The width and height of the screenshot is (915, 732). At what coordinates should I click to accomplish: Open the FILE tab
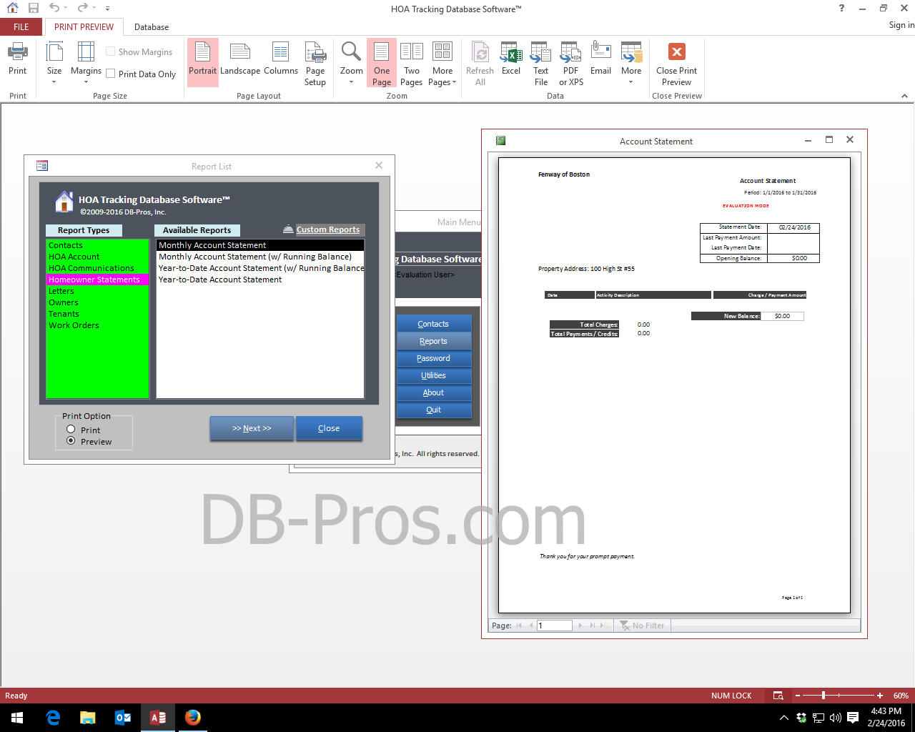pyautogui.click(x=21, y=26)
